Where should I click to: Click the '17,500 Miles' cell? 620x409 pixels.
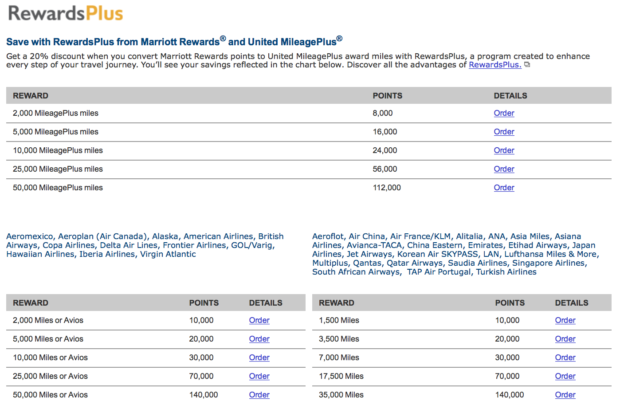coord(341,376)
